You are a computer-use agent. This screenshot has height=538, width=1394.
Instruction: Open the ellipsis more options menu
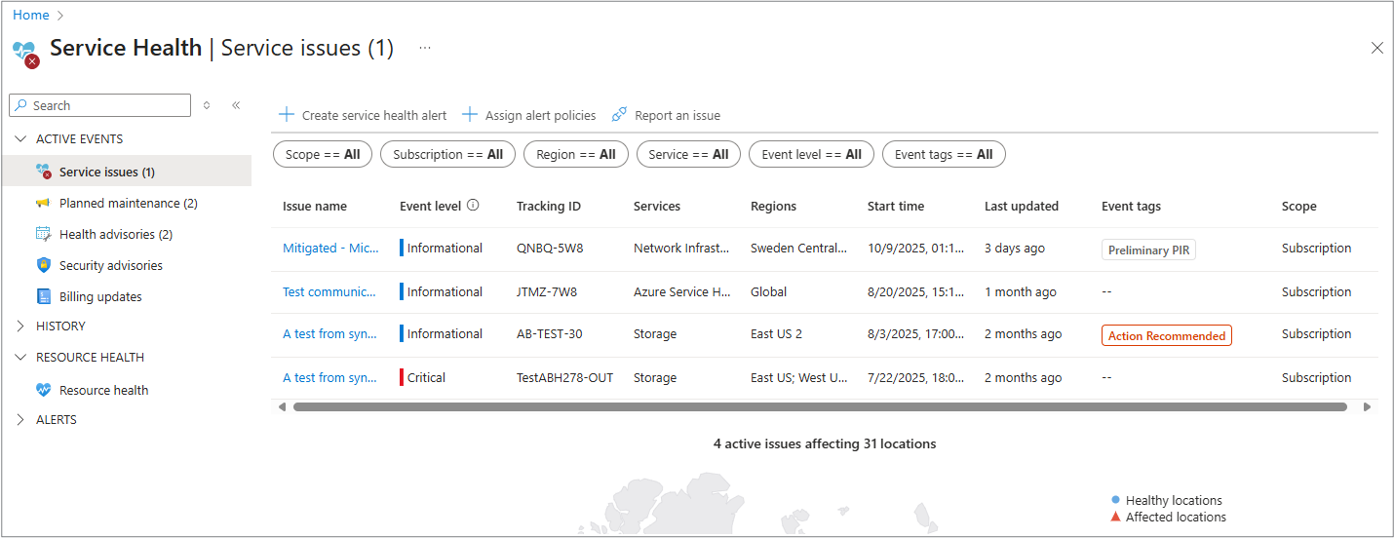coord(425,48)
